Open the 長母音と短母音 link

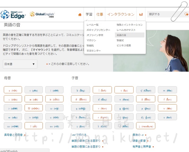[13, 135]
